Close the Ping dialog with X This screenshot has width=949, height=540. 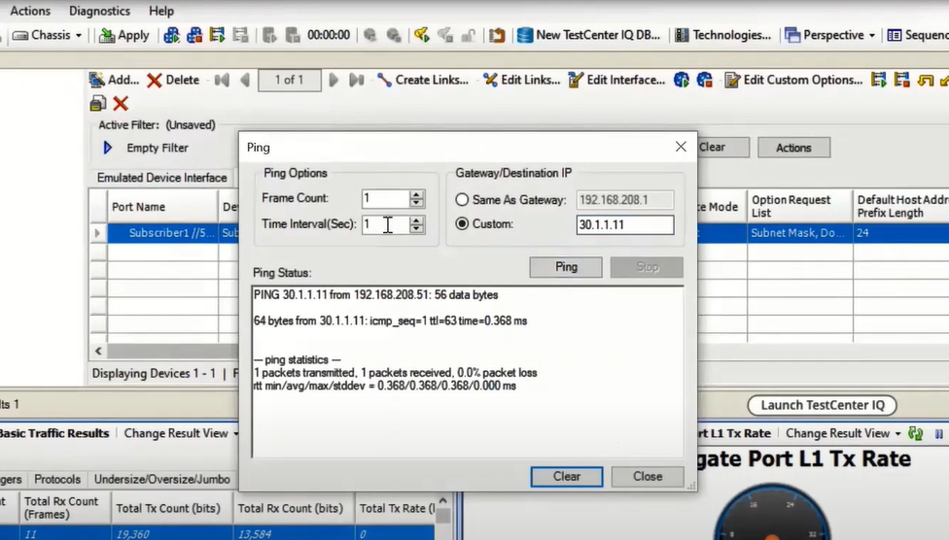tap(681, 147)
